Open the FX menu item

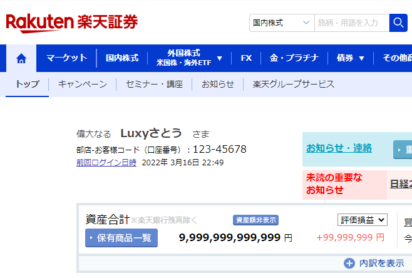click(x=246, y=58)
